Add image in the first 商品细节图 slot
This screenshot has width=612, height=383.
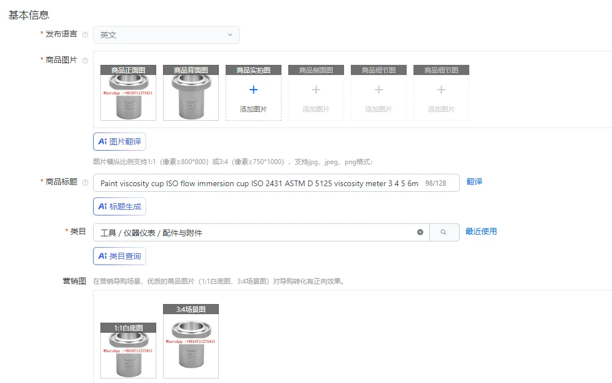click(378, 93)
